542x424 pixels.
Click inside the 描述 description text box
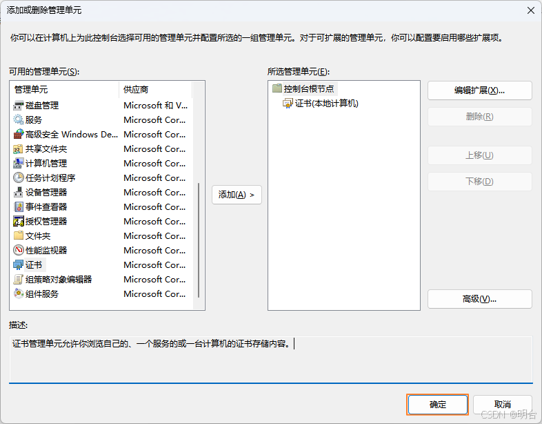(271, 359)
